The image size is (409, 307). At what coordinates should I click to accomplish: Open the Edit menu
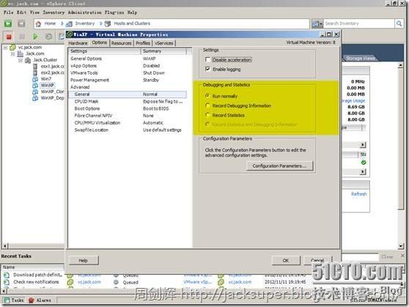[x=21, y=12]
